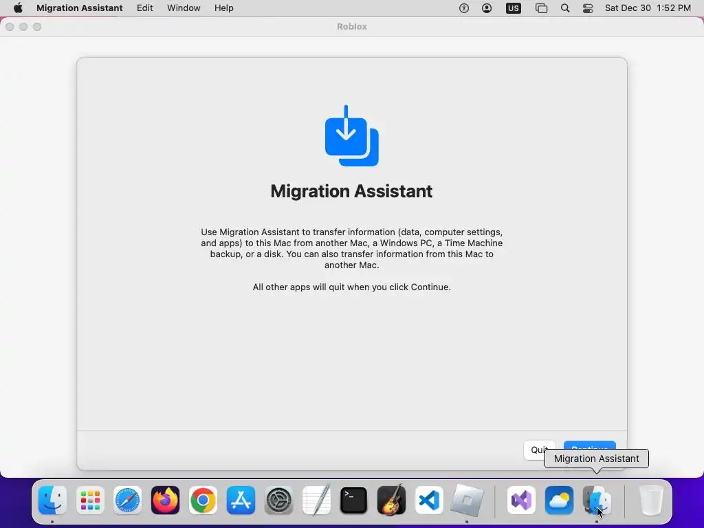Click the date and time clock
704x528 pixels.
[x=648, y=8]
